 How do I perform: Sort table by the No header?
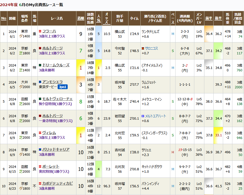pos(4,18)
